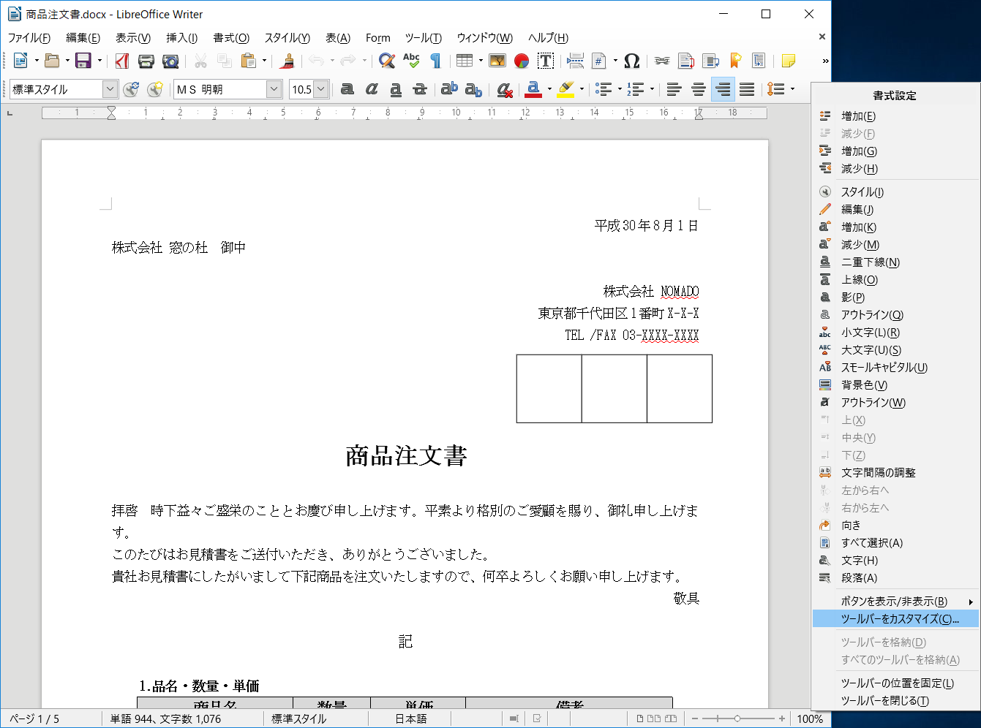
Task: Save the document with the floppy icon
Action: pos(83,61)
